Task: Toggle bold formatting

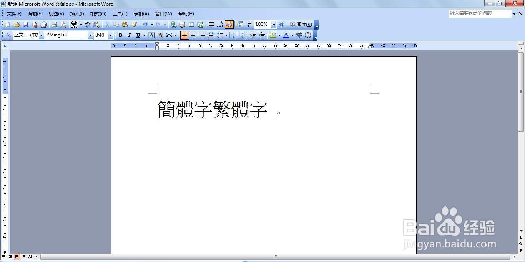Action: 120,35
